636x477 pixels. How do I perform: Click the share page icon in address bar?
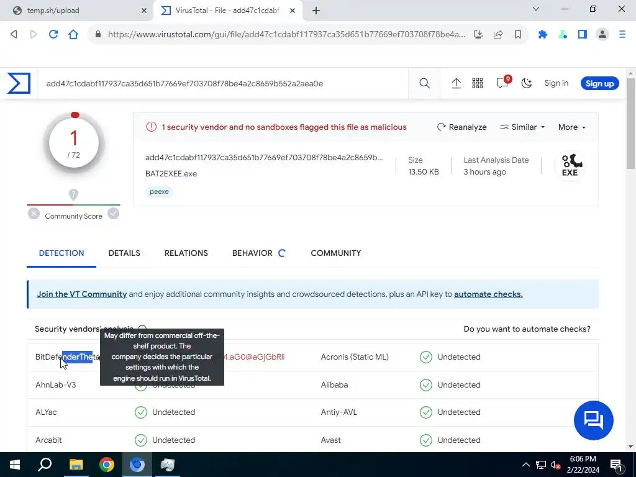[498, 35]
